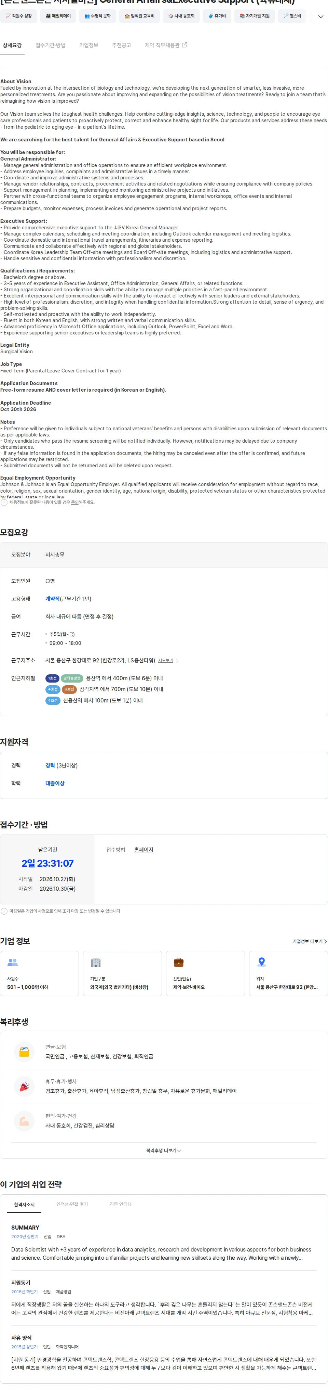Click the 패밀리데이 benefit chip
The image size is (328, 1398).
point(58,16)
